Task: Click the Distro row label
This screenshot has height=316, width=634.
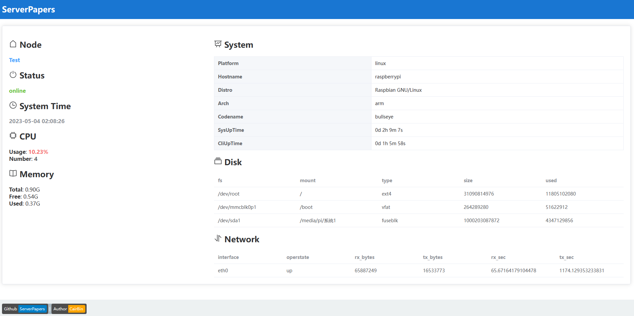Action: tap(225, 90)
